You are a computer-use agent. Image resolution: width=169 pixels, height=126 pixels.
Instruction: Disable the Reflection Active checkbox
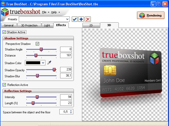pyautogui.click(x=4, y=85)
